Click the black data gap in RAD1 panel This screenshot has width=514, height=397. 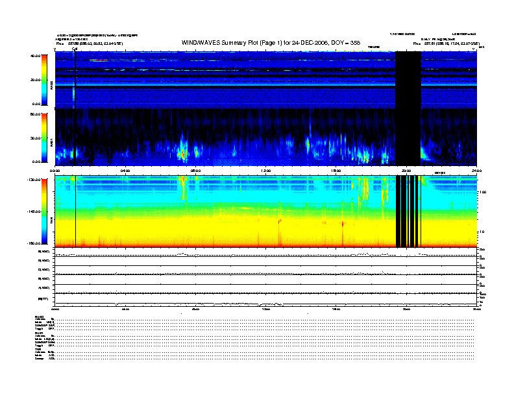click(x=408, y=138)
